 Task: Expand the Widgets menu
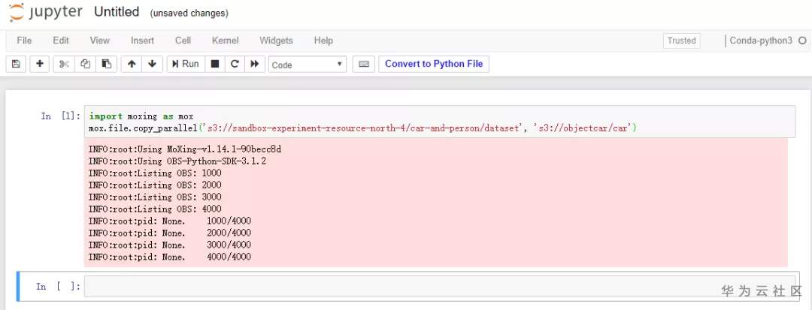[x=276, y=41]
